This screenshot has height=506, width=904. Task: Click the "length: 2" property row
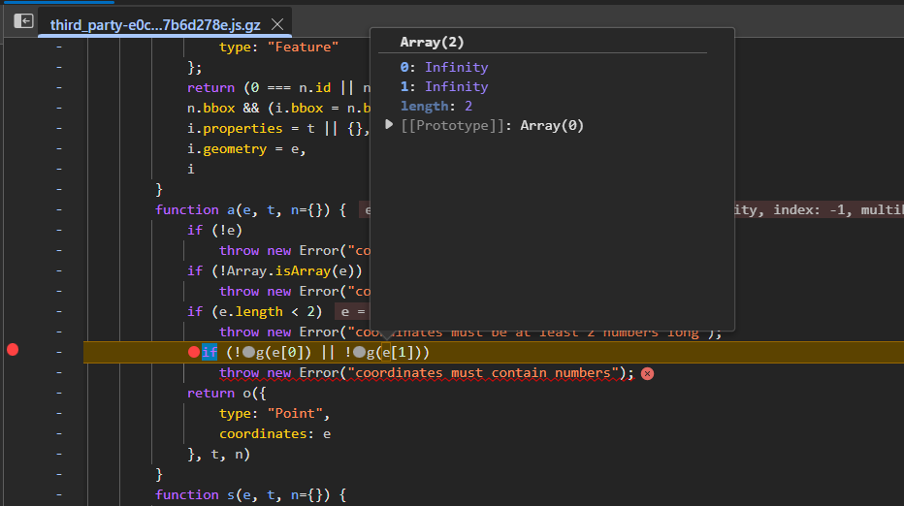pyautogui.click(x=436, y=106)
